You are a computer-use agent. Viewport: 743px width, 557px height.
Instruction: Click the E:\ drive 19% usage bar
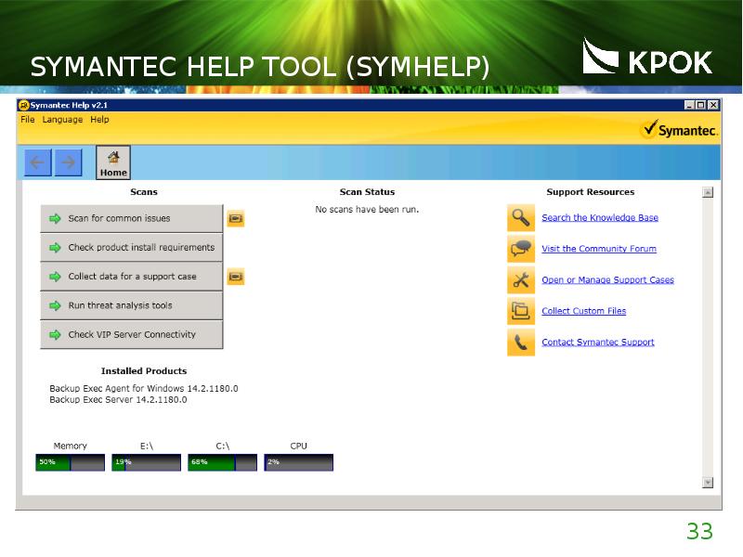click(x=147, y=462)
